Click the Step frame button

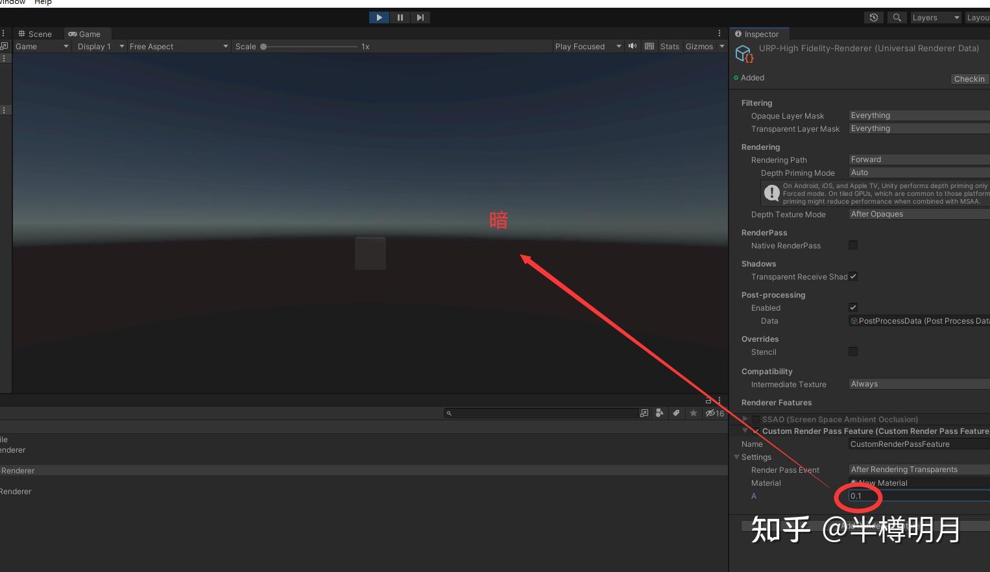(x=420, y=18)
